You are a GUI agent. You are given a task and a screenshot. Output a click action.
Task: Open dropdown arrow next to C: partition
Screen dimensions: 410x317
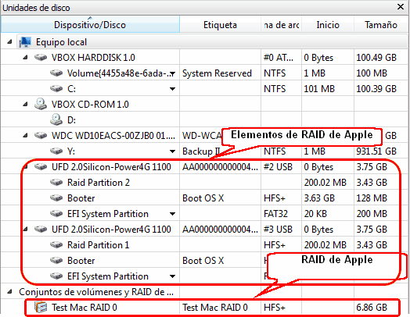[x=173, y=89]
